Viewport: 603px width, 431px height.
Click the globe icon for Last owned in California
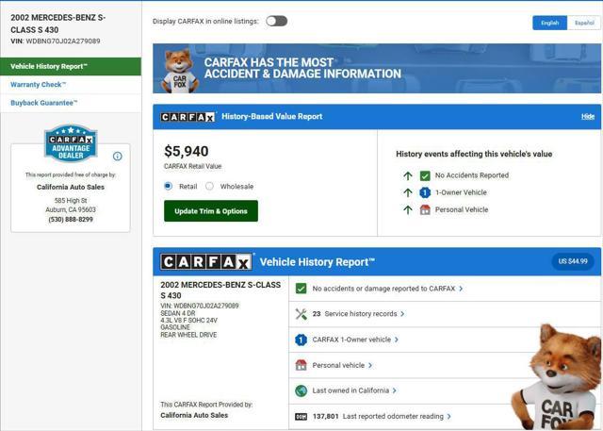301,390
